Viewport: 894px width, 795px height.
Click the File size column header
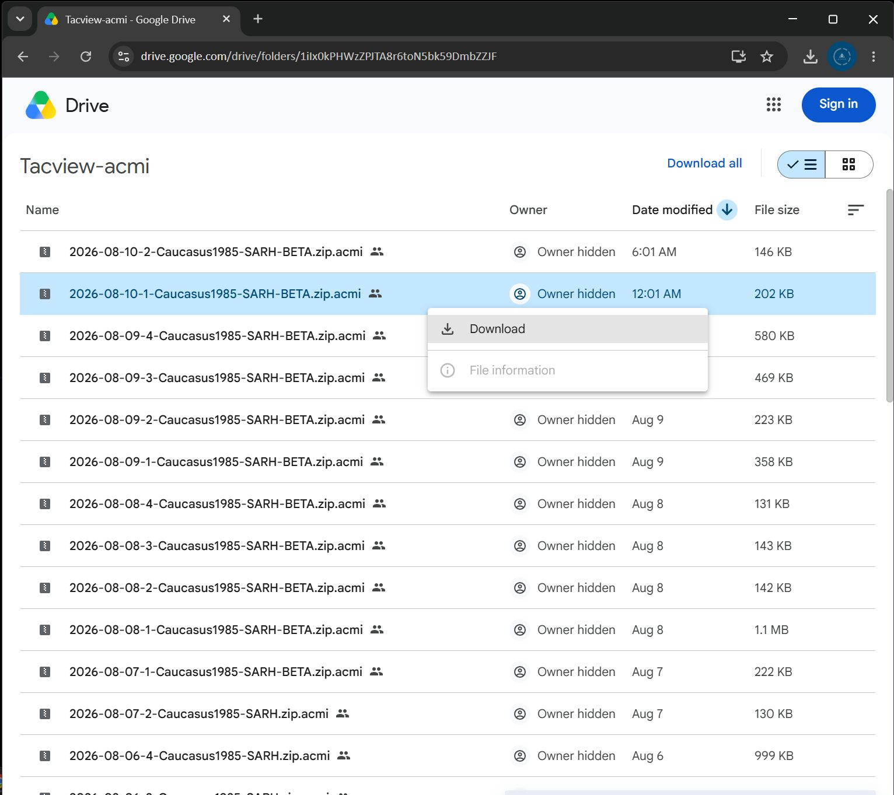click(777, 210)
